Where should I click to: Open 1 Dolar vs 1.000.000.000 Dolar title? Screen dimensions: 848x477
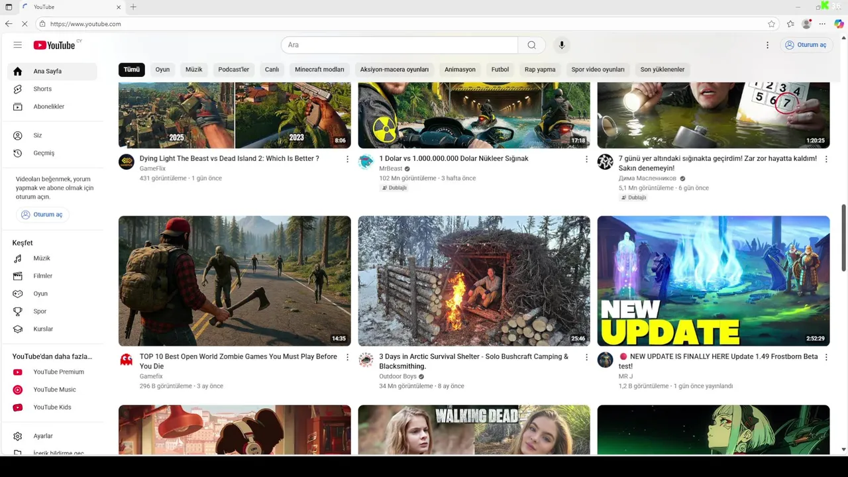point(454,159)
